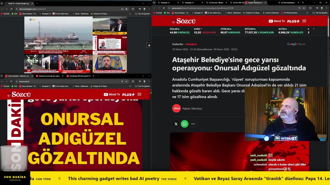Click PLUS+ in lower-left Sözcü window
Viewport: 330px width, 185px height.
coord(128,95)
